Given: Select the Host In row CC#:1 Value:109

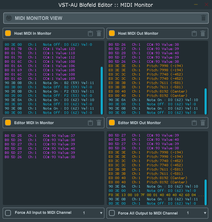Looking at the screenshot, I should click(40, 79).
